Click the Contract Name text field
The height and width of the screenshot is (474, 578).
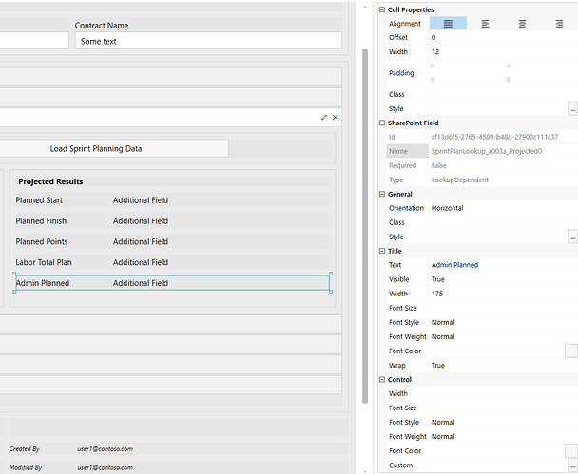(208, 41)
